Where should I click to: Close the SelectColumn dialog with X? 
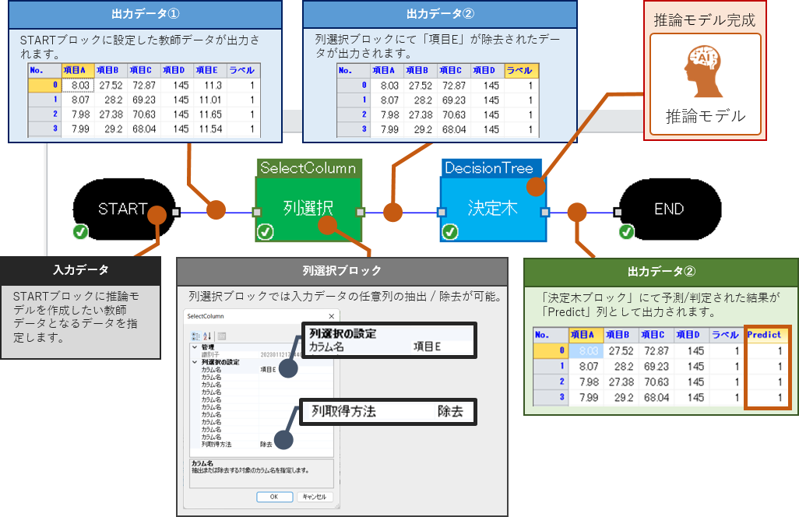click(x=331, y=316)
